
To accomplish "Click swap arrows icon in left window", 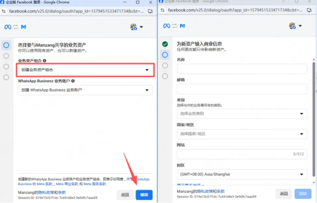I will [x=16, y=27].
